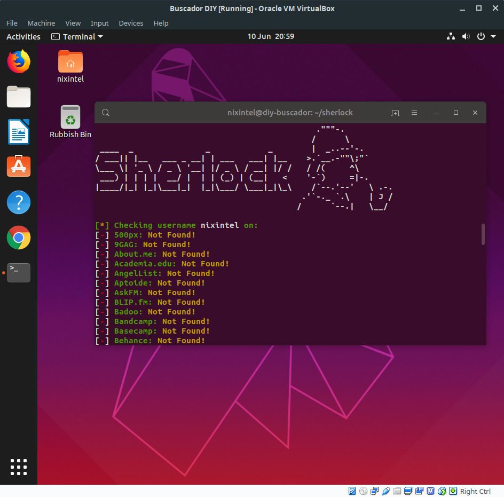Open the Help icon in the dock
Viewport: 504px width, 497px height.
tap(19, 202)
